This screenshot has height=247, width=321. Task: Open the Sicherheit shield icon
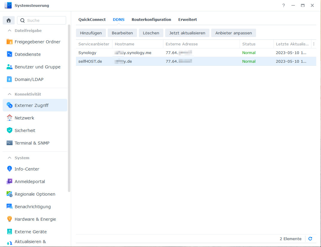pos(10,131)
